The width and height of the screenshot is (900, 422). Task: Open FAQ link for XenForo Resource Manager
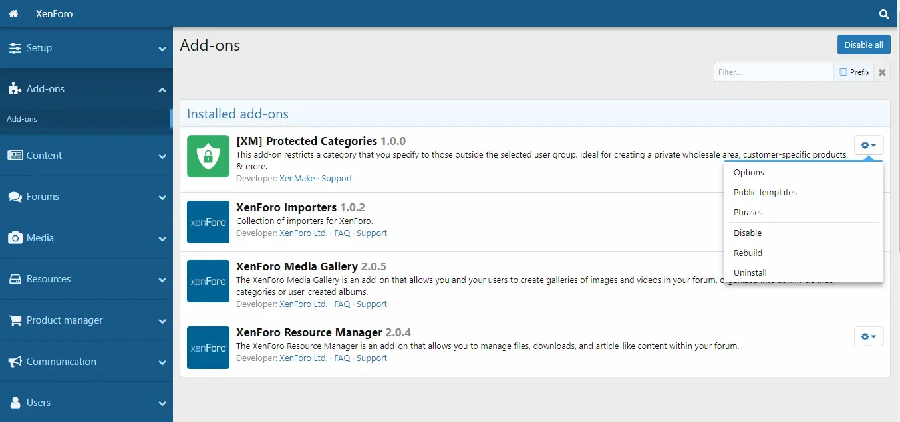[x=342, y=358]
